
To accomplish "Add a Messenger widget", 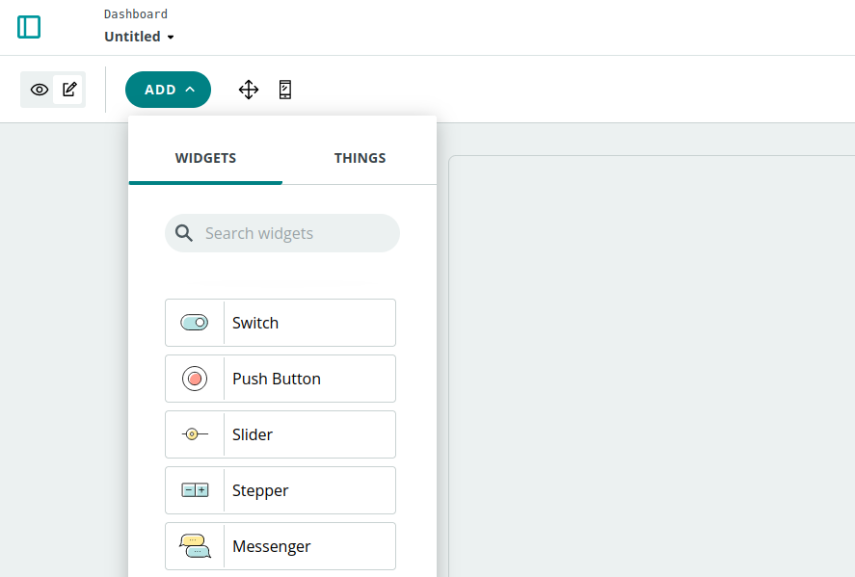I will (281, 546).
